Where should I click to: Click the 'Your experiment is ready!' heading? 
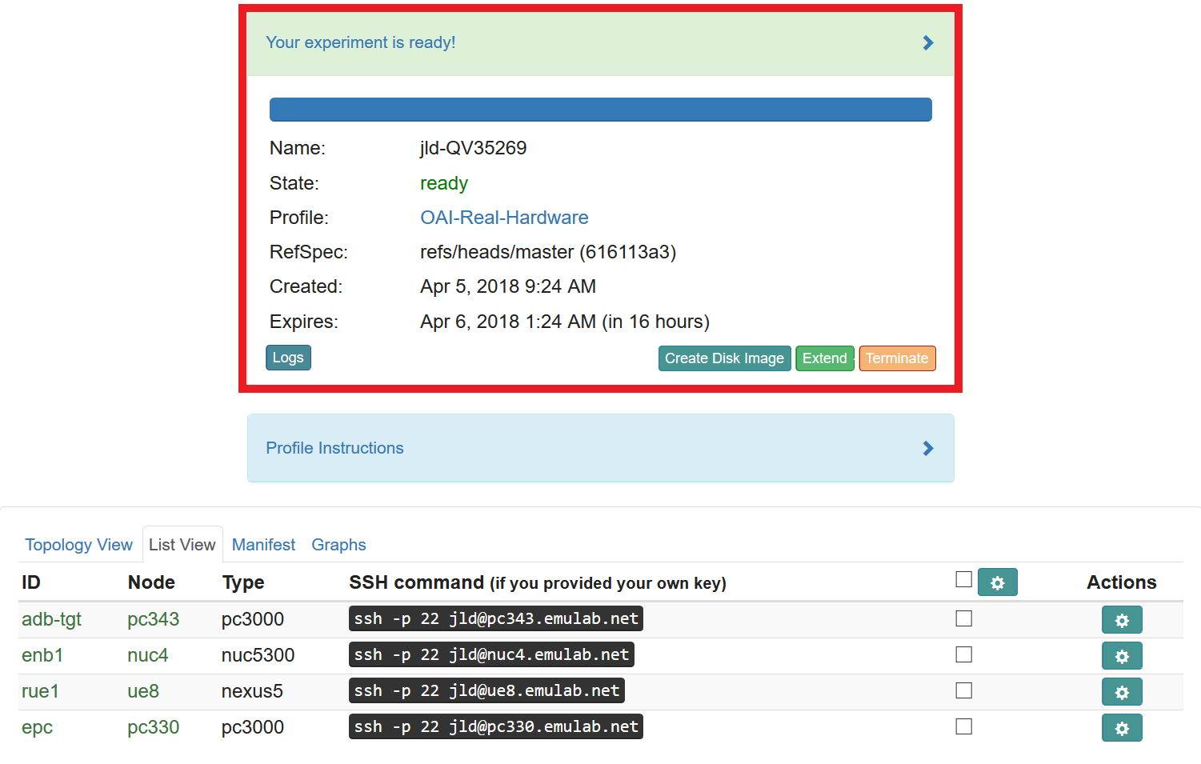pos(360,42)
